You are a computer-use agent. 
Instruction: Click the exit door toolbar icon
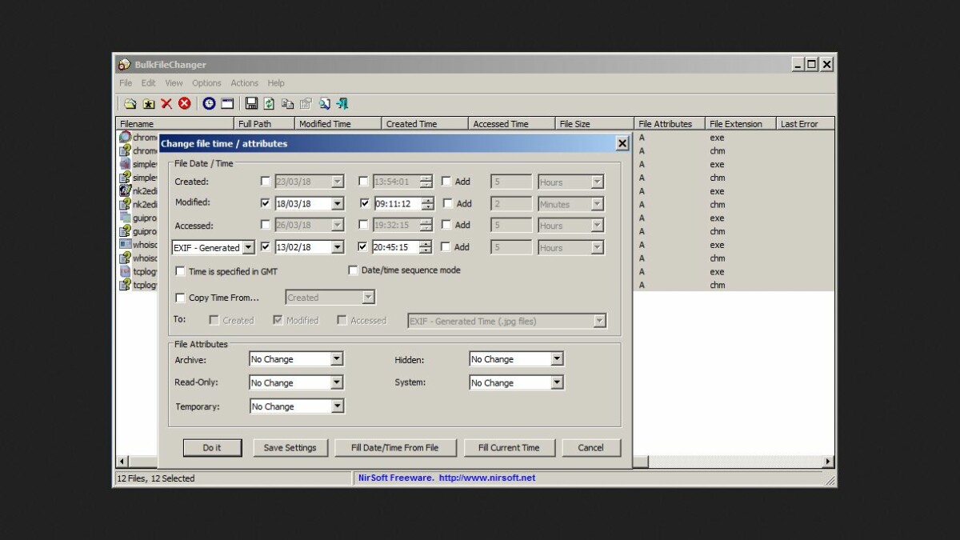342,102
